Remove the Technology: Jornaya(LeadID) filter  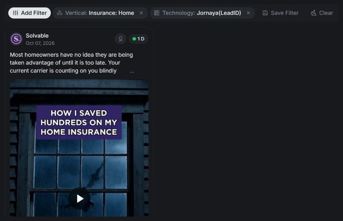[248, 13]
